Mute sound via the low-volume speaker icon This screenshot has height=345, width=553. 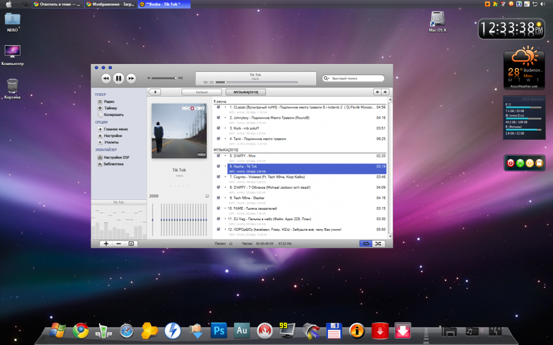pyautogui.click(x=149, y=78)
